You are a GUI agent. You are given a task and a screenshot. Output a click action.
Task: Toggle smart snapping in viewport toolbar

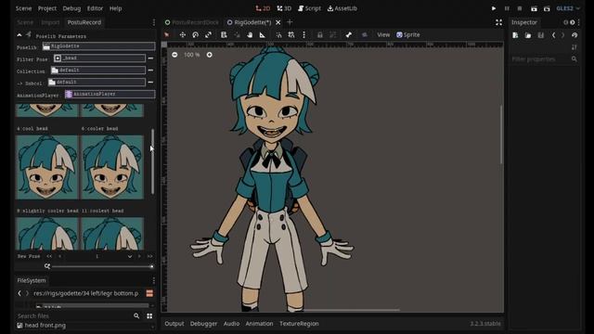click(x=278, y=35)
